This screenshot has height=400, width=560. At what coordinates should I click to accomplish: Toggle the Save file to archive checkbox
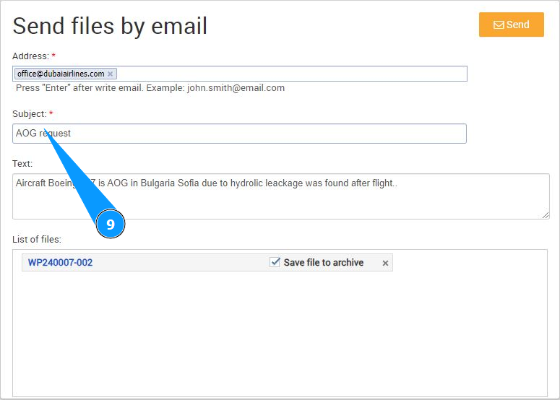click(x=275, y=262)
